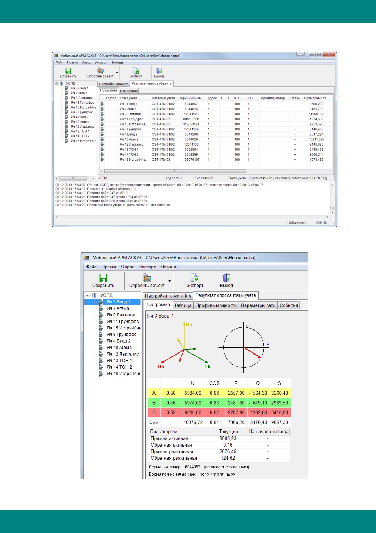Click phase C voltage value 6015,00
The height and width of the screenshot is (533, 376).
click(193, 412)
